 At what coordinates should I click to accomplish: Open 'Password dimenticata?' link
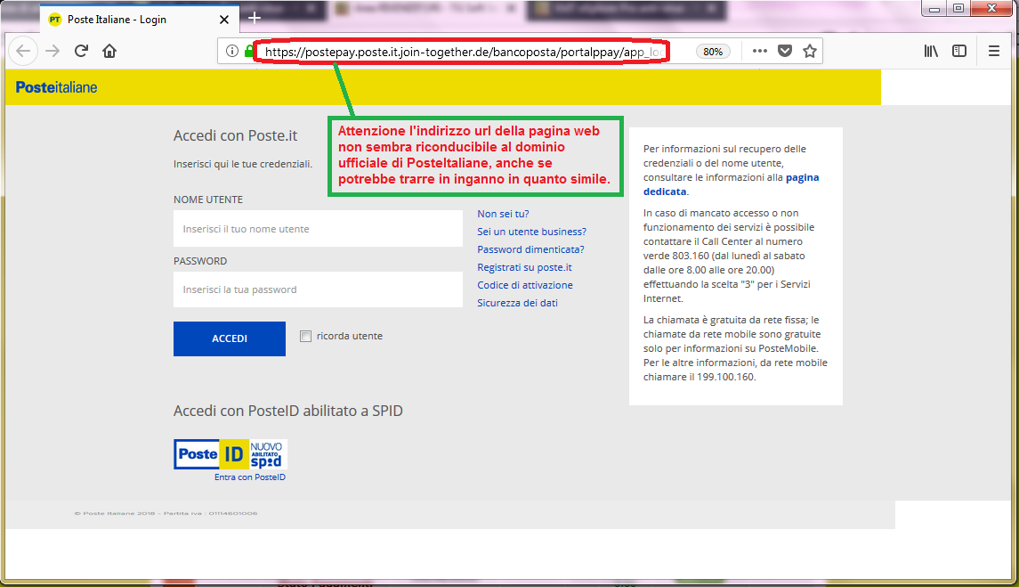530,249
